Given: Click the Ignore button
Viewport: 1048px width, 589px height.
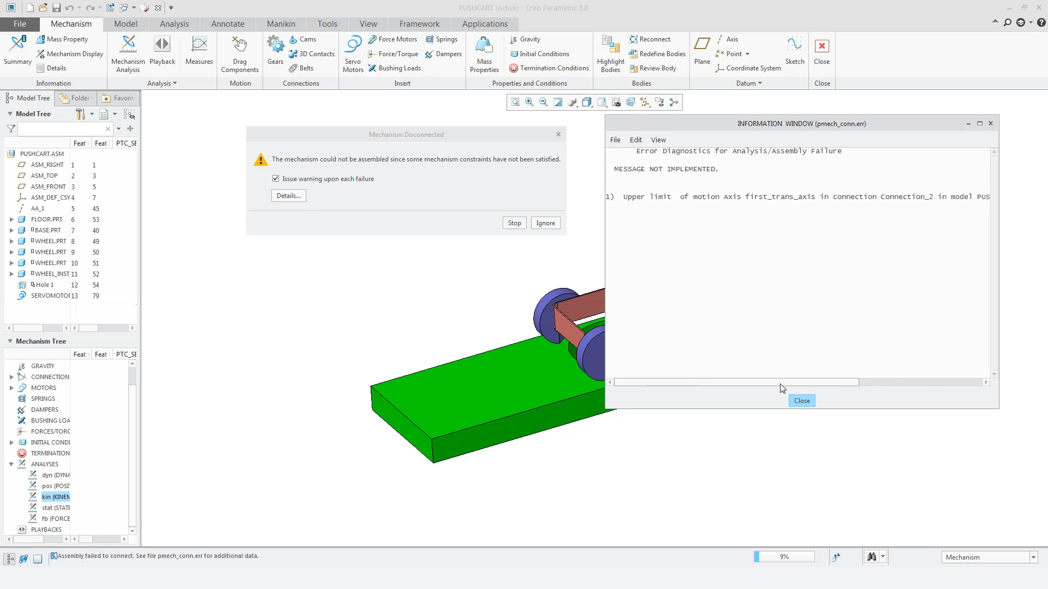Looking at the screenshot, I should click(x=545, y=223).
